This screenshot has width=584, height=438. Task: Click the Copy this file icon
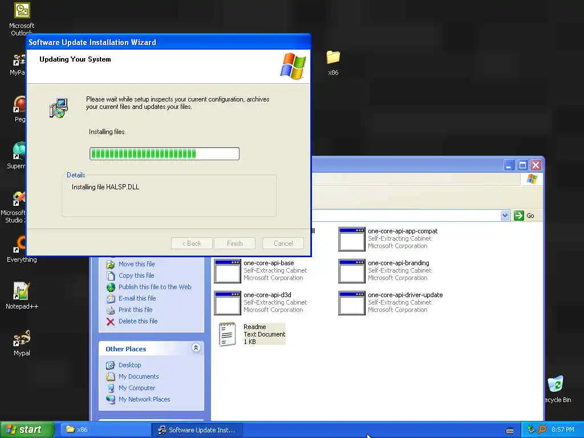click(110, 275)
